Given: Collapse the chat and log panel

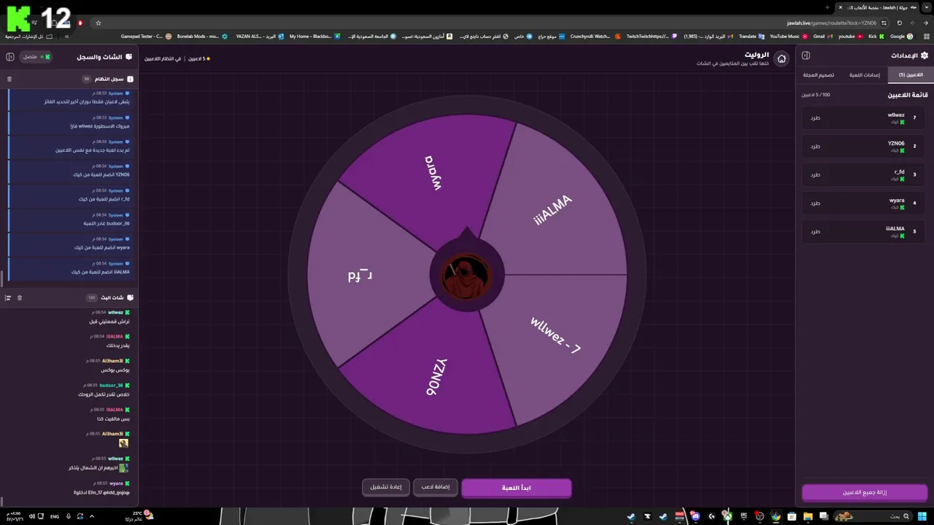Looking at the screenshot, I should [x=11, y=56].
